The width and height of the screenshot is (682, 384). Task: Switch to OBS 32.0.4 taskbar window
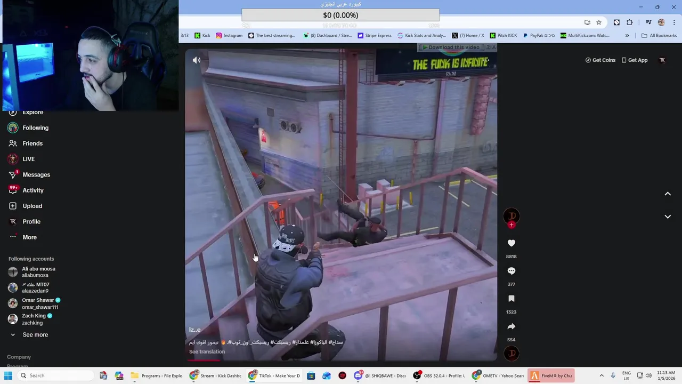pos(439,375)
